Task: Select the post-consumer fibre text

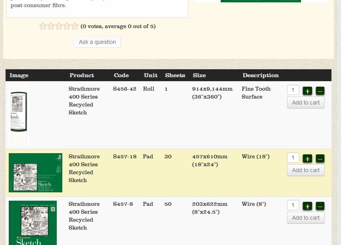Action: [38, 6]
